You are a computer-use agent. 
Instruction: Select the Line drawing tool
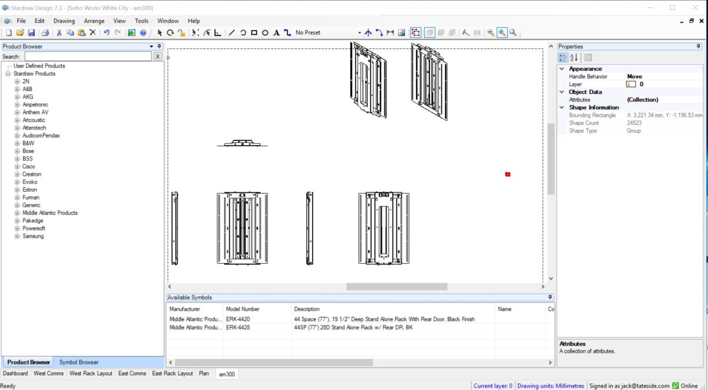coord(232,32)
